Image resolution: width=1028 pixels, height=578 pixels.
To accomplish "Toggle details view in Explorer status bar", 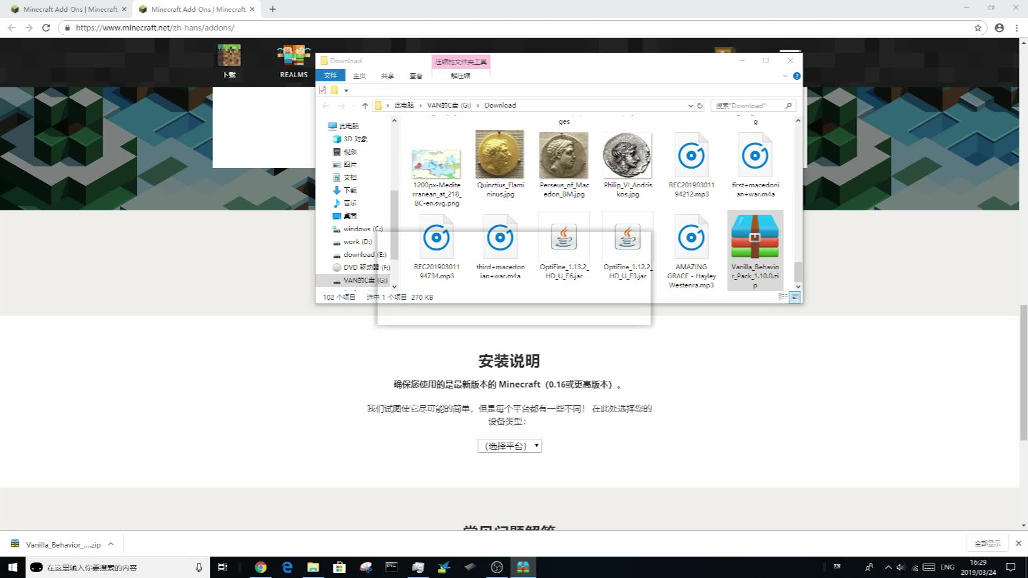I will pos(783,297).
